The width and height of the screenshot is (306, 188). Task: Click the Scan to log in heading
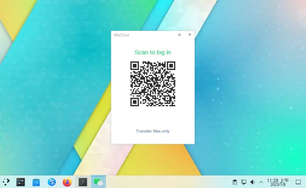[x=153, y=52]
